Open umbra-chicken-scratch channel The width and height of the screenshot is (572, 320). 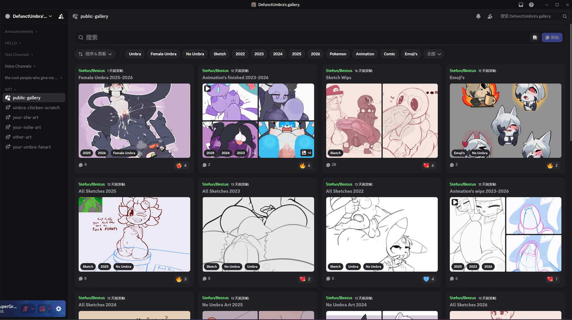(x=34, y=108)
